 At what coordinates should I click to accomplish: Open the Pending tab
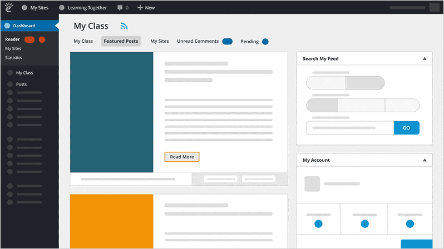point(249,42)
